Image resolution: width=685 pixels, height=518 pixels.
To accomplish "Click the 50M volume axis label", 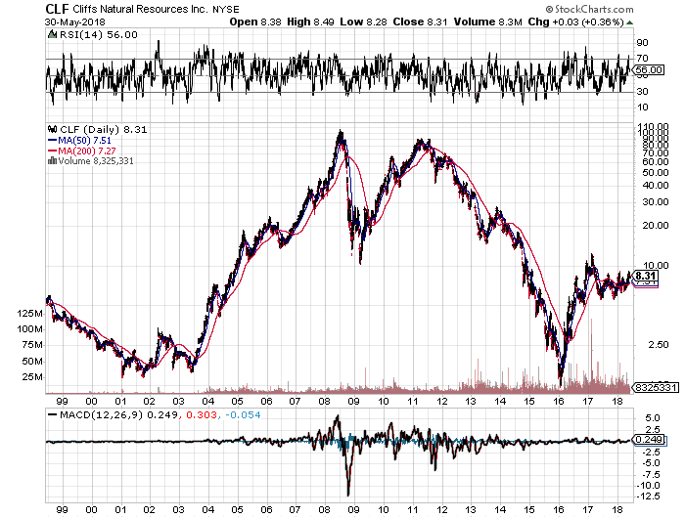I will (32, 362).
